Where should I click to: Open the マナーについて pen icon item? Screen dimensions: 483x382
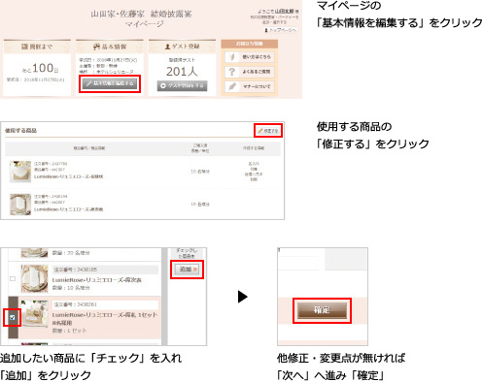(x=250, y=86)
